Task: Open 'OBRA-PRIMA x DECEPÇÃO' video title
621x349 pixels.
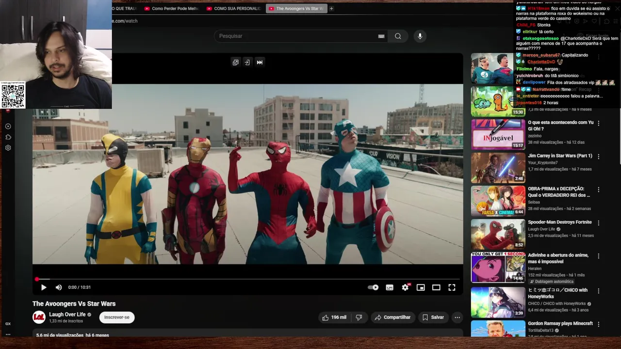Action: [x=559, y=192]
